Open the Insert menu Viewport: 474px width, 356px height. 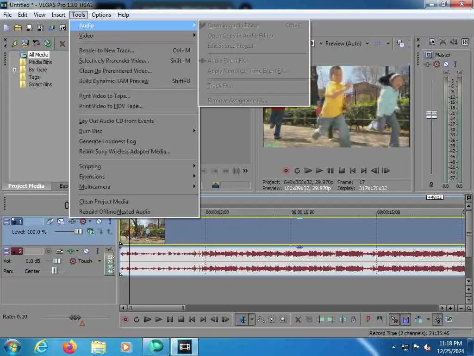tap(58, 15)
